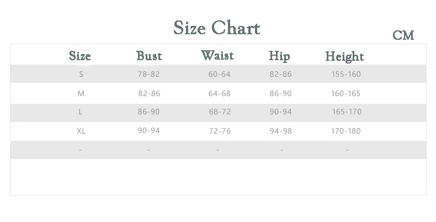This screenshot has height=222, width=436.
Task: Click hip value 82-86
Action: click(x=280, y=74)
